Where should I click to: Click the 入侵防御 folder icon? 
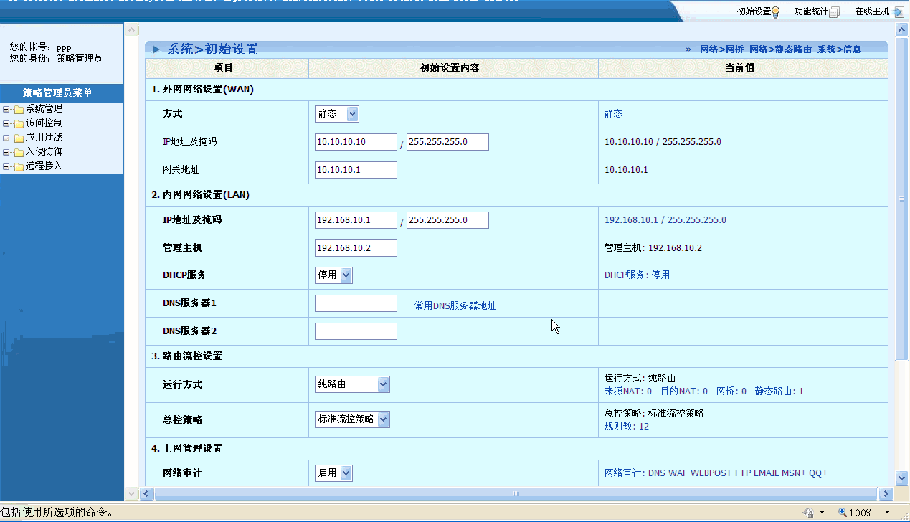tap(19, 152)
